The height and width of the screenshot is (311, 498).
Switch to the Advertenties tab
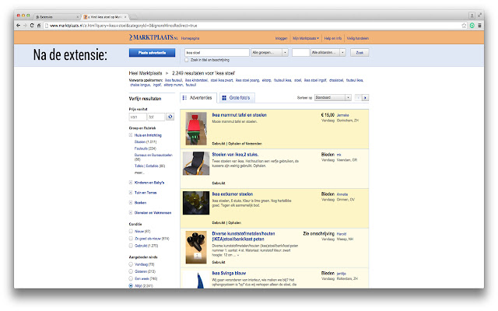(x=198, y=98)
